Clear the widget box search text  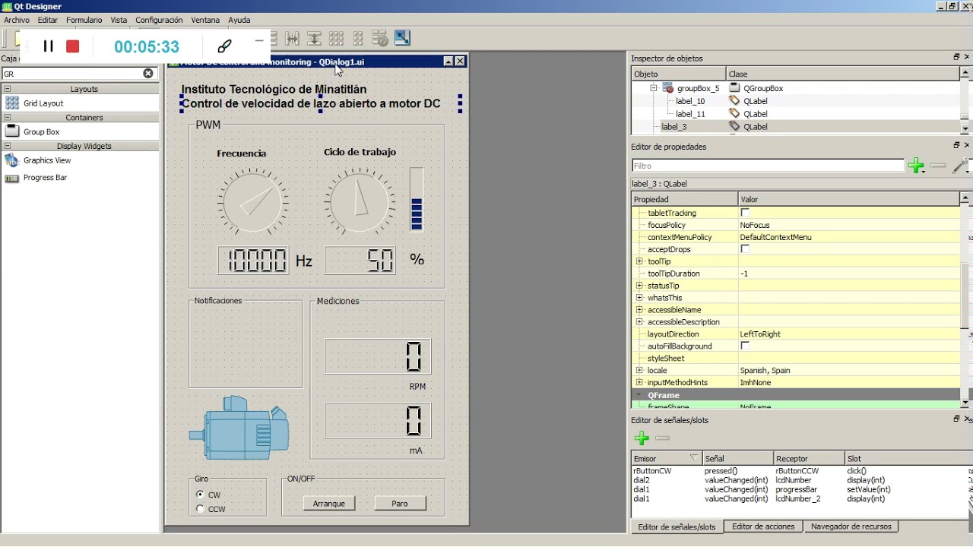point(148,74)
